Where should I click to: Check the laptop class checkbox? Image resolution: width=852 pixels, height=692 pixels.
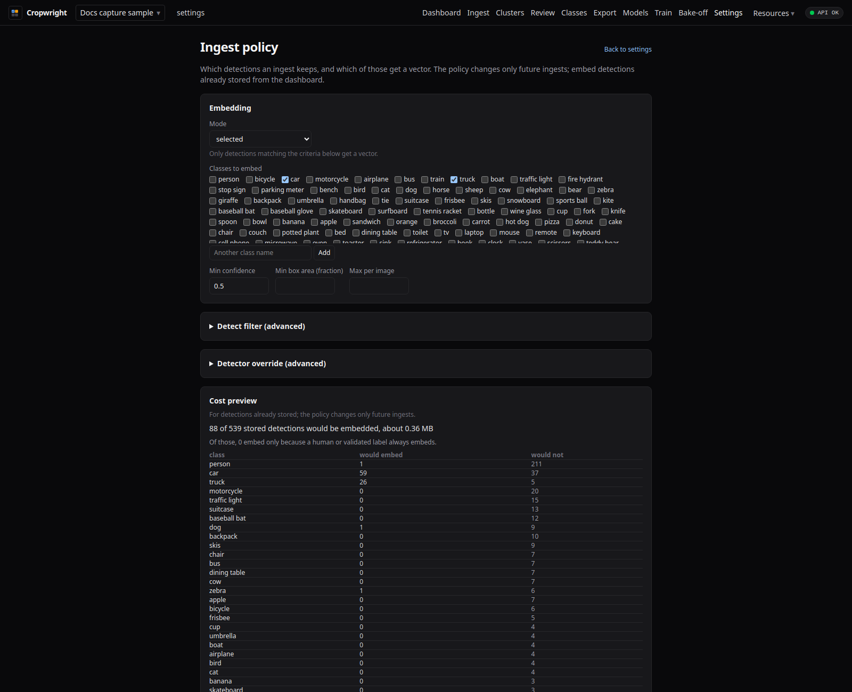click(459, 233)
